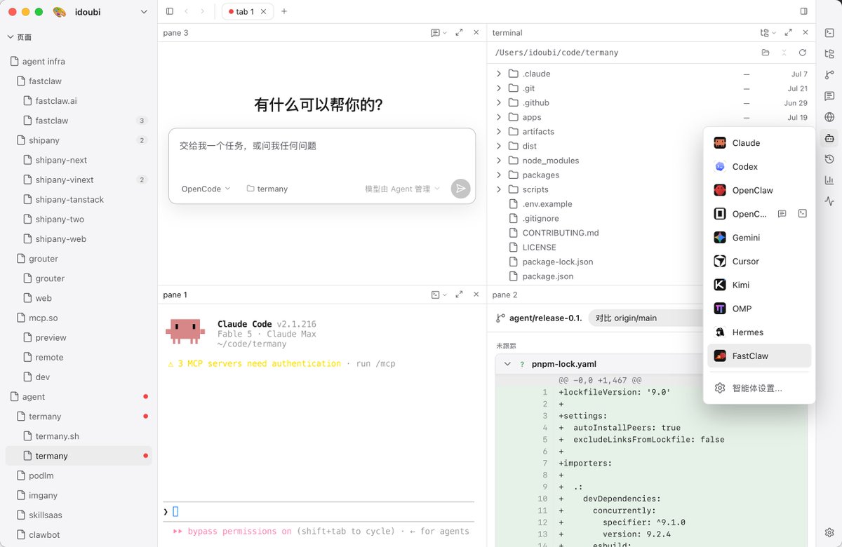Open the CONTRIBUTING.md file
842x547 pixels.
tap(560, 233)
